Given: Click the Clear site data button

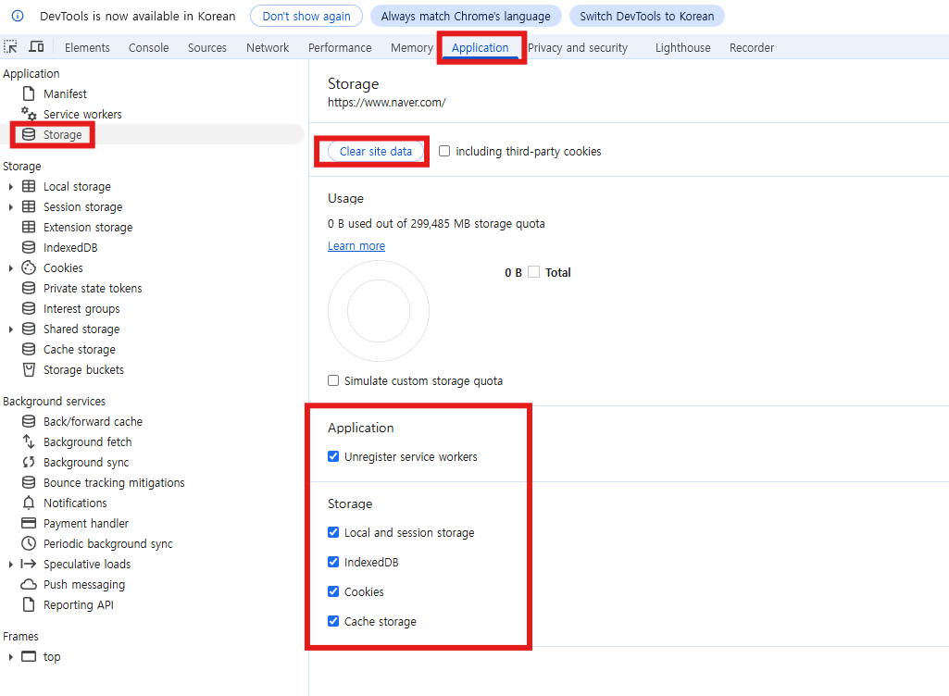Looking at the screenshot, I should 375,151.
